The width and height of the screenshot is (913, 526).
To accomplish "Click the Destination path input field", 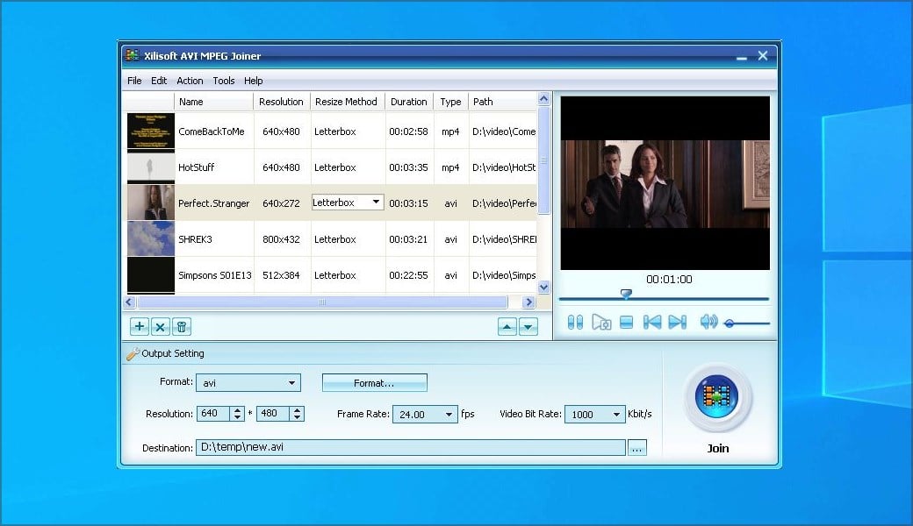I will [x=410, y=447].
